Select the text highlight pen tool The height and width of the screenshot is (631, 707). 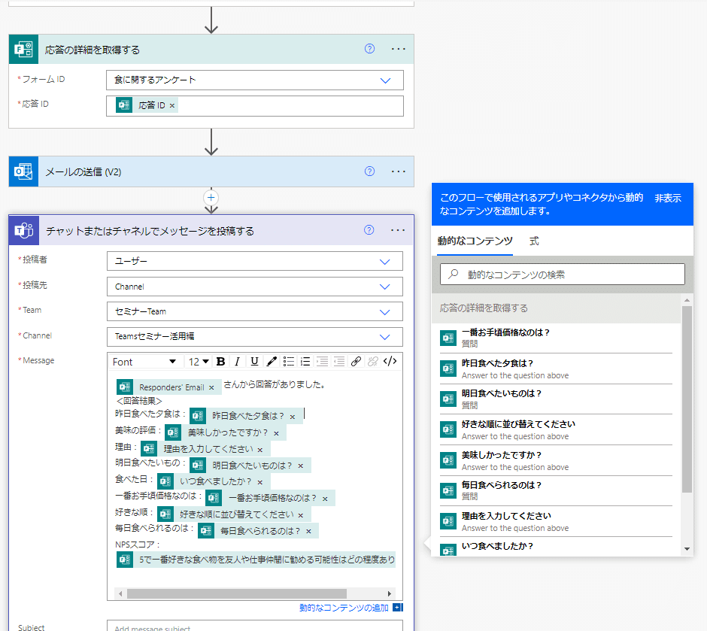tap(272, 361)
